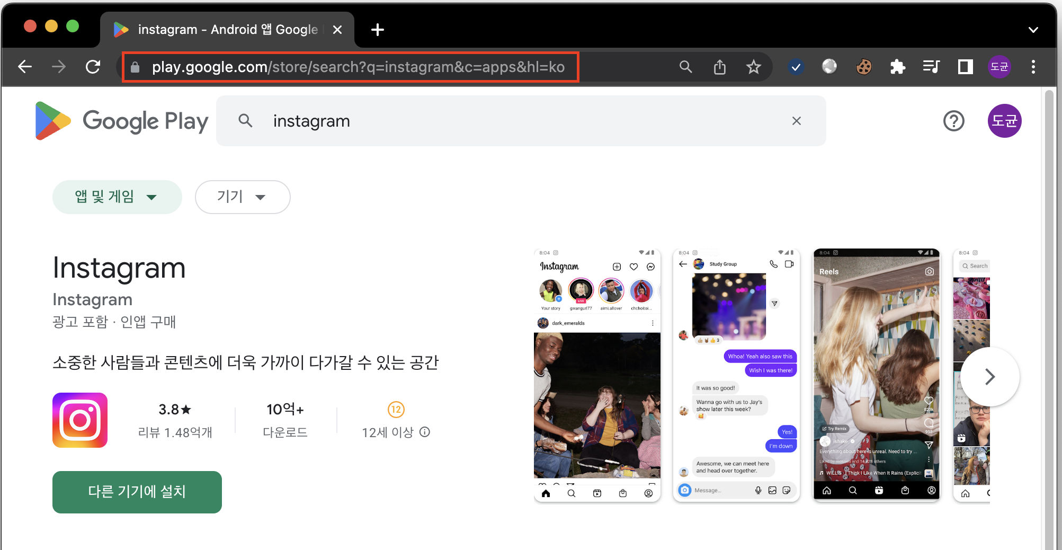Close the instagram Google Play tab
The width and height of the screenshot is (1062, 550).
click(337, 30)
